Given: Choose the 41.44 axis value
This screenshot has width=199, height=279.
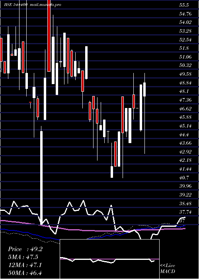Looking at the screenshot, I should click(185, 169).
